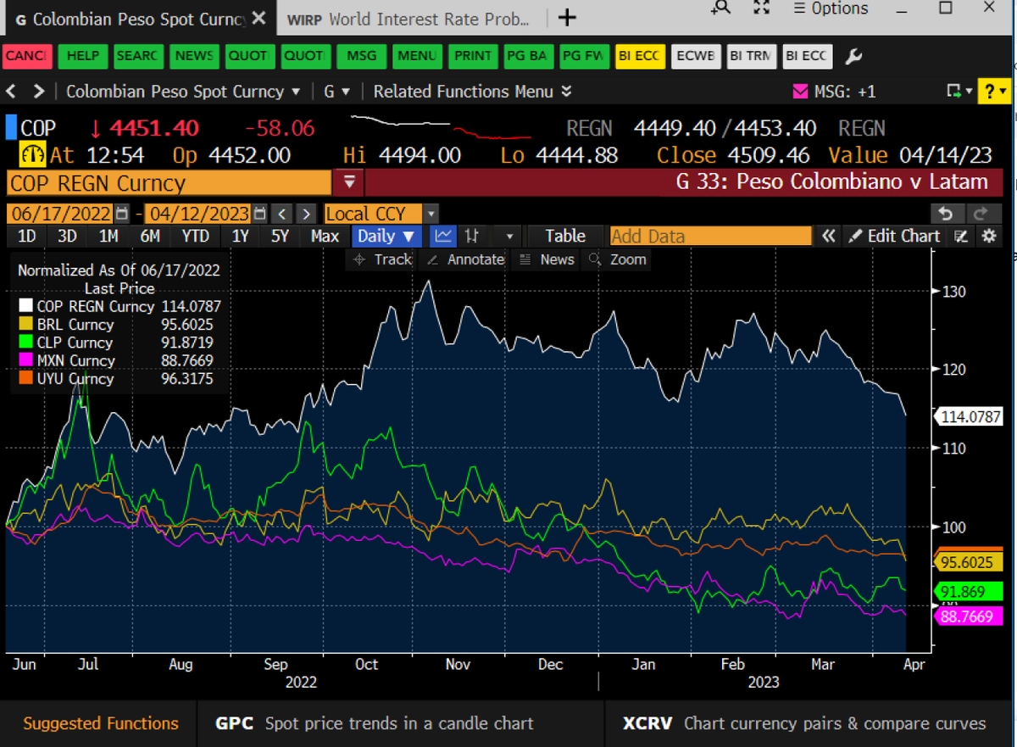Select the Annotate pencil tool
Viewport: 1017px width, 747px height.
tap(465, 259)
